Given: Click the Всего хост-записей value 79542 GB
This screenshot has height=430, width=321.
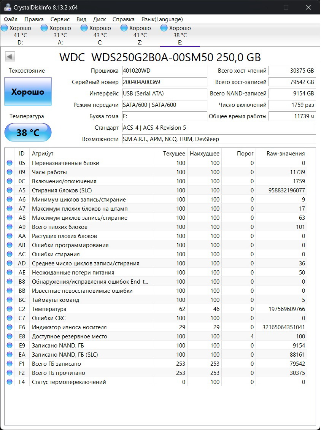Looking at the screenshot, I should tap(292, 82).
